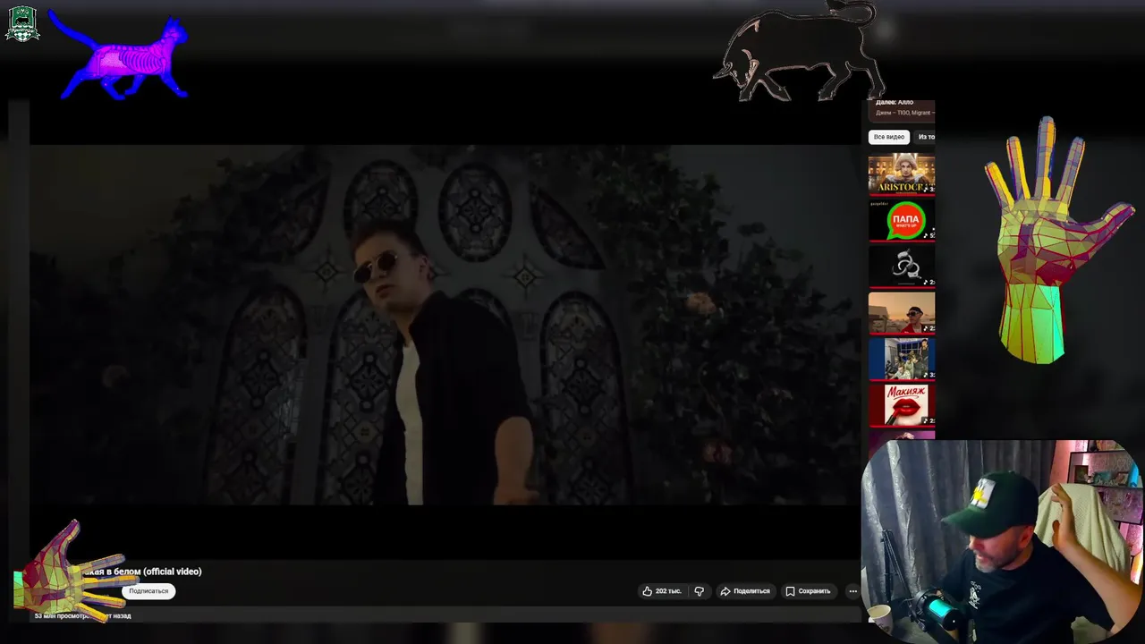1145x644 pixels.
Task: Open the Поделиться share button
Action: coord(745,591)
